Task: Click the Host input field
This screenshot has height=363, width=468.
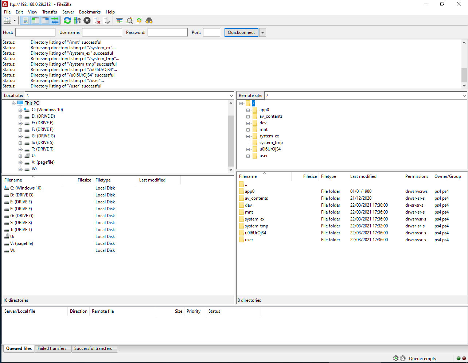Action: point(35,32)
